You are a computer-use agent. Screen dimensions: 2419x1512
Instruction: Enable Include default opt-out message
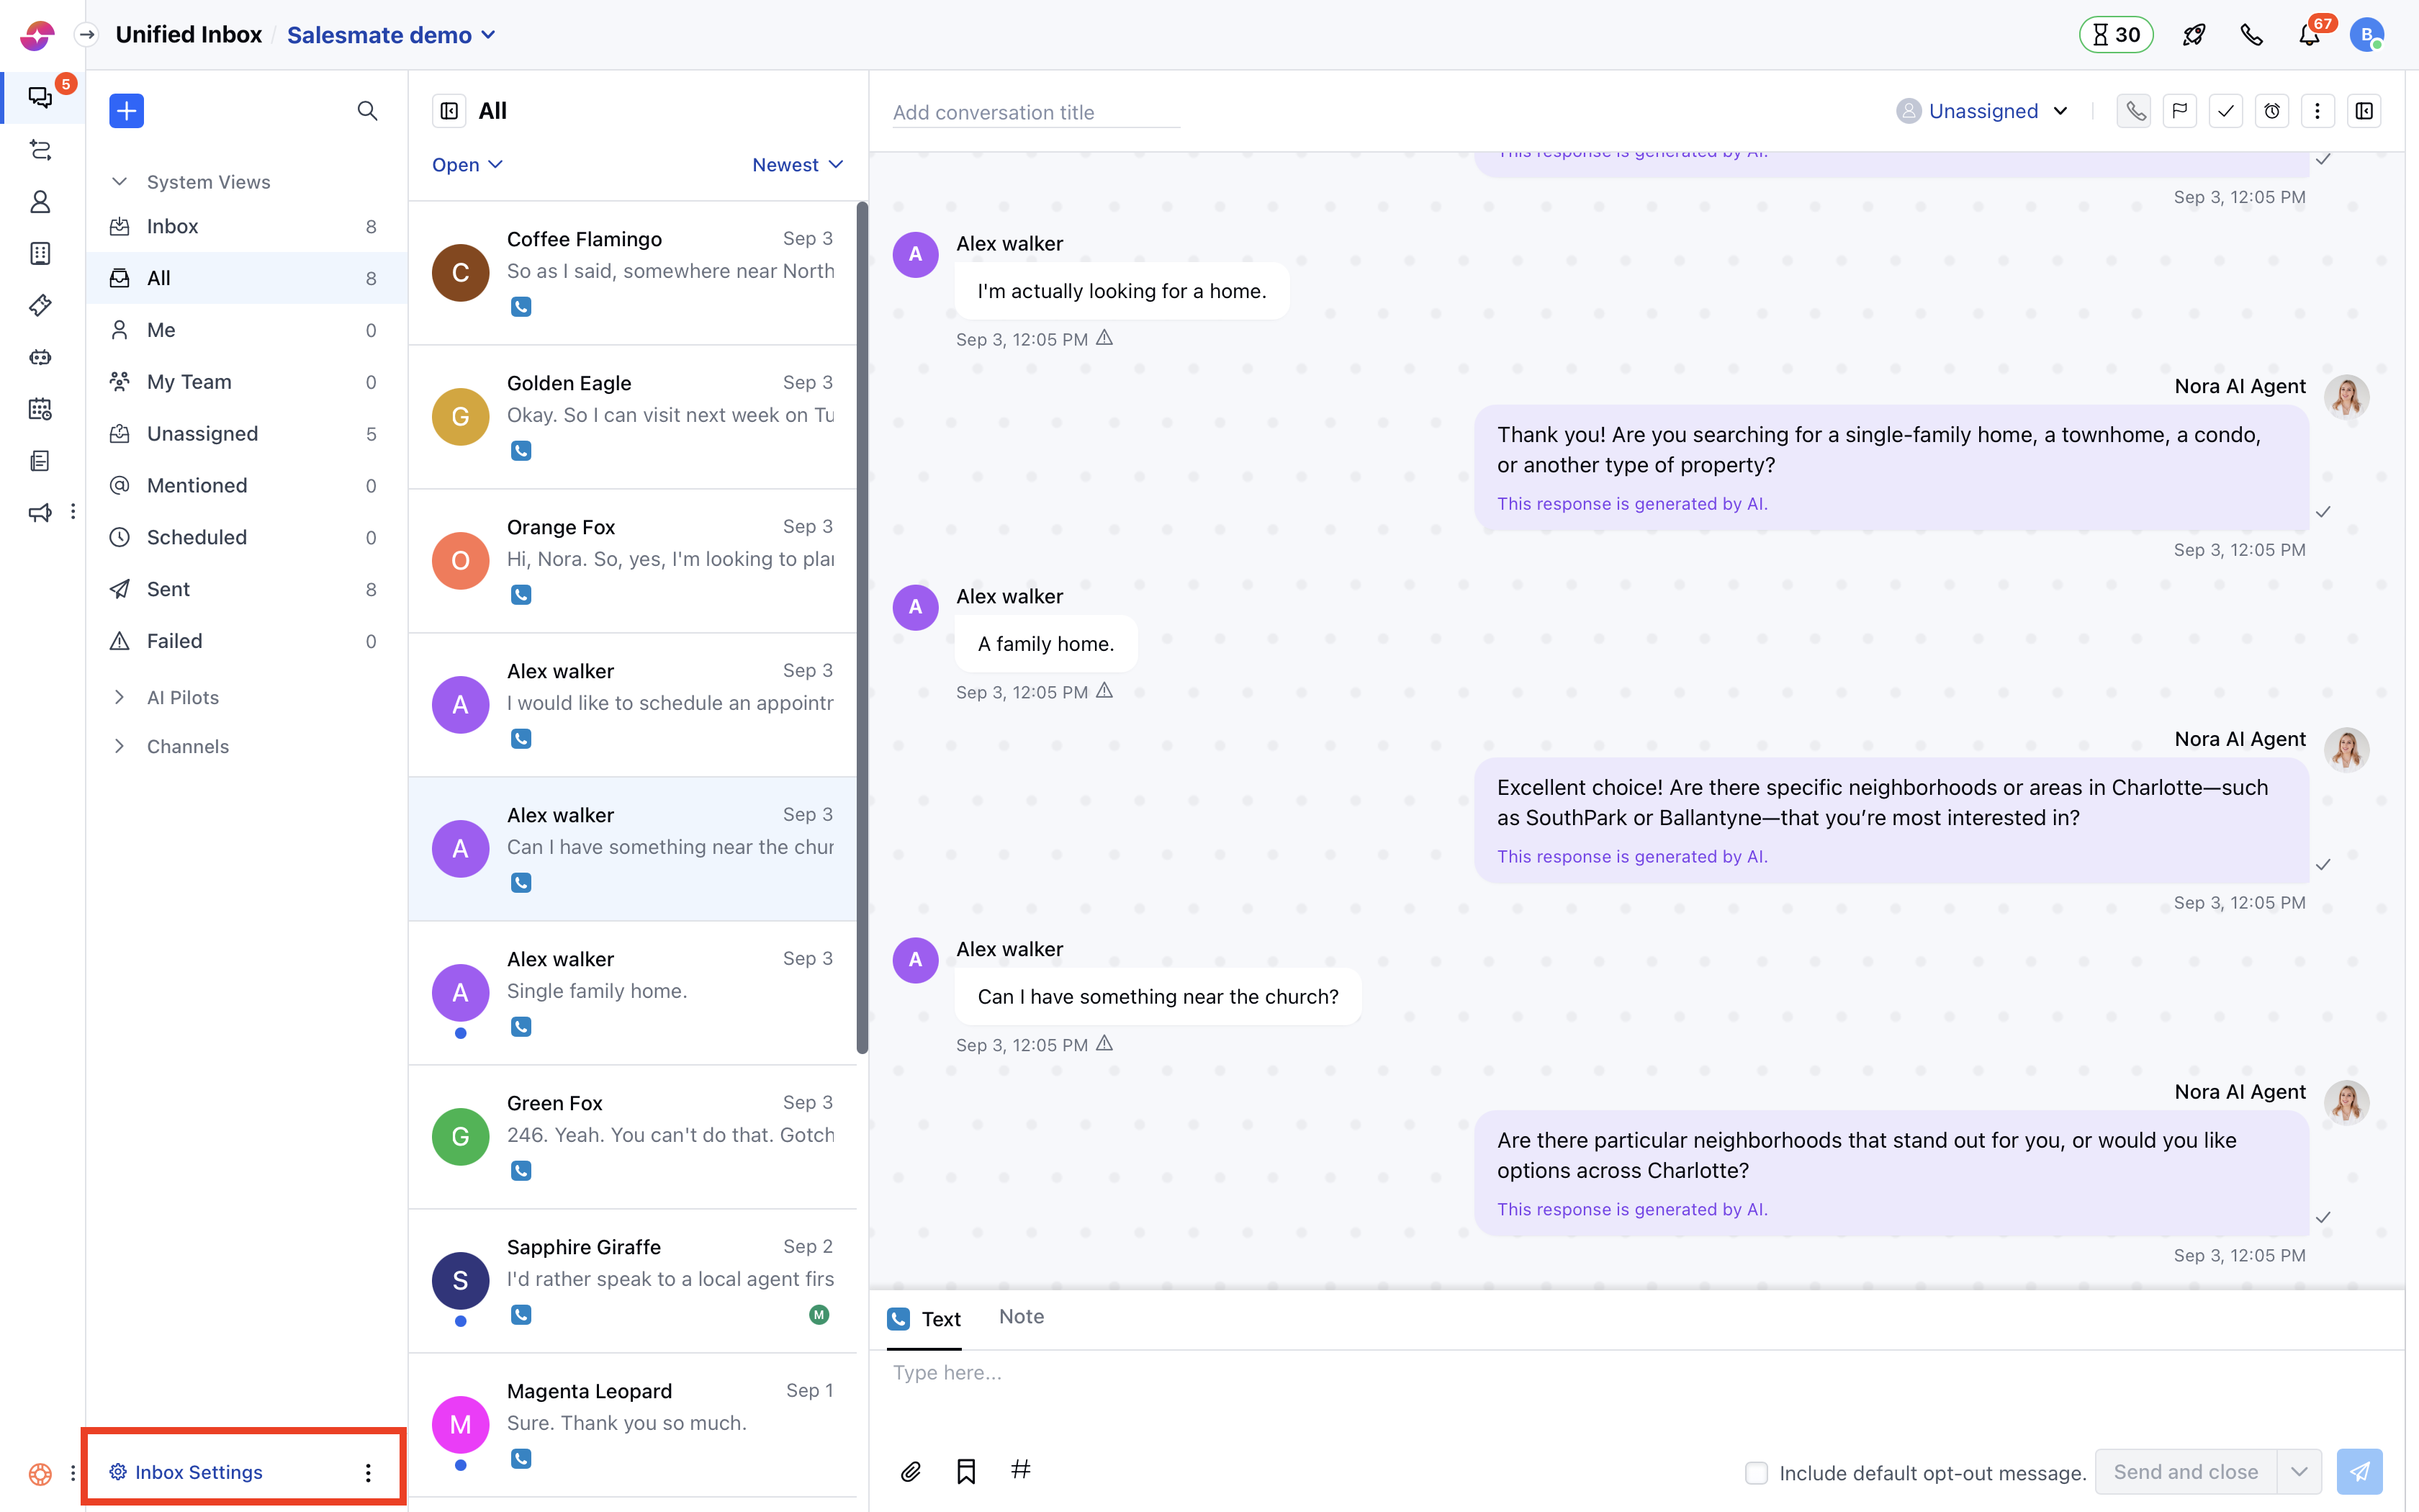(1756, 1472)
